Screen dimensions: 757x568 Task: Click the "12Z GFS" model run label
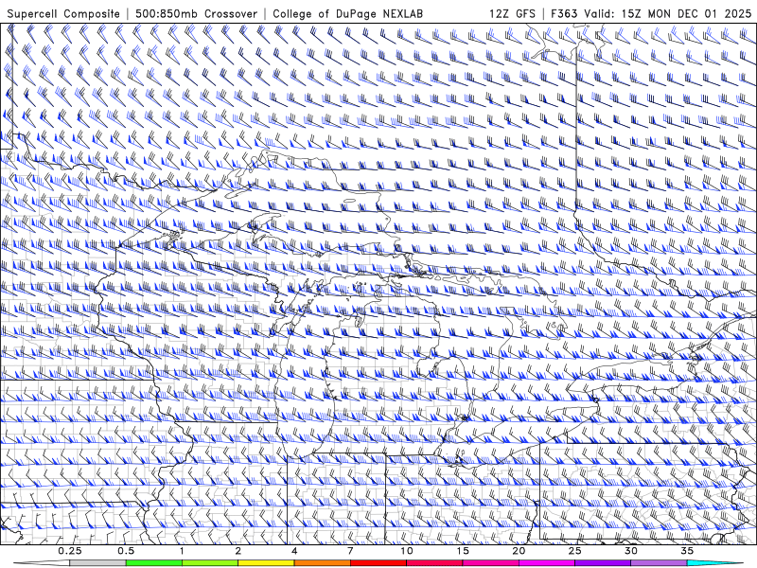coord(512,14)
